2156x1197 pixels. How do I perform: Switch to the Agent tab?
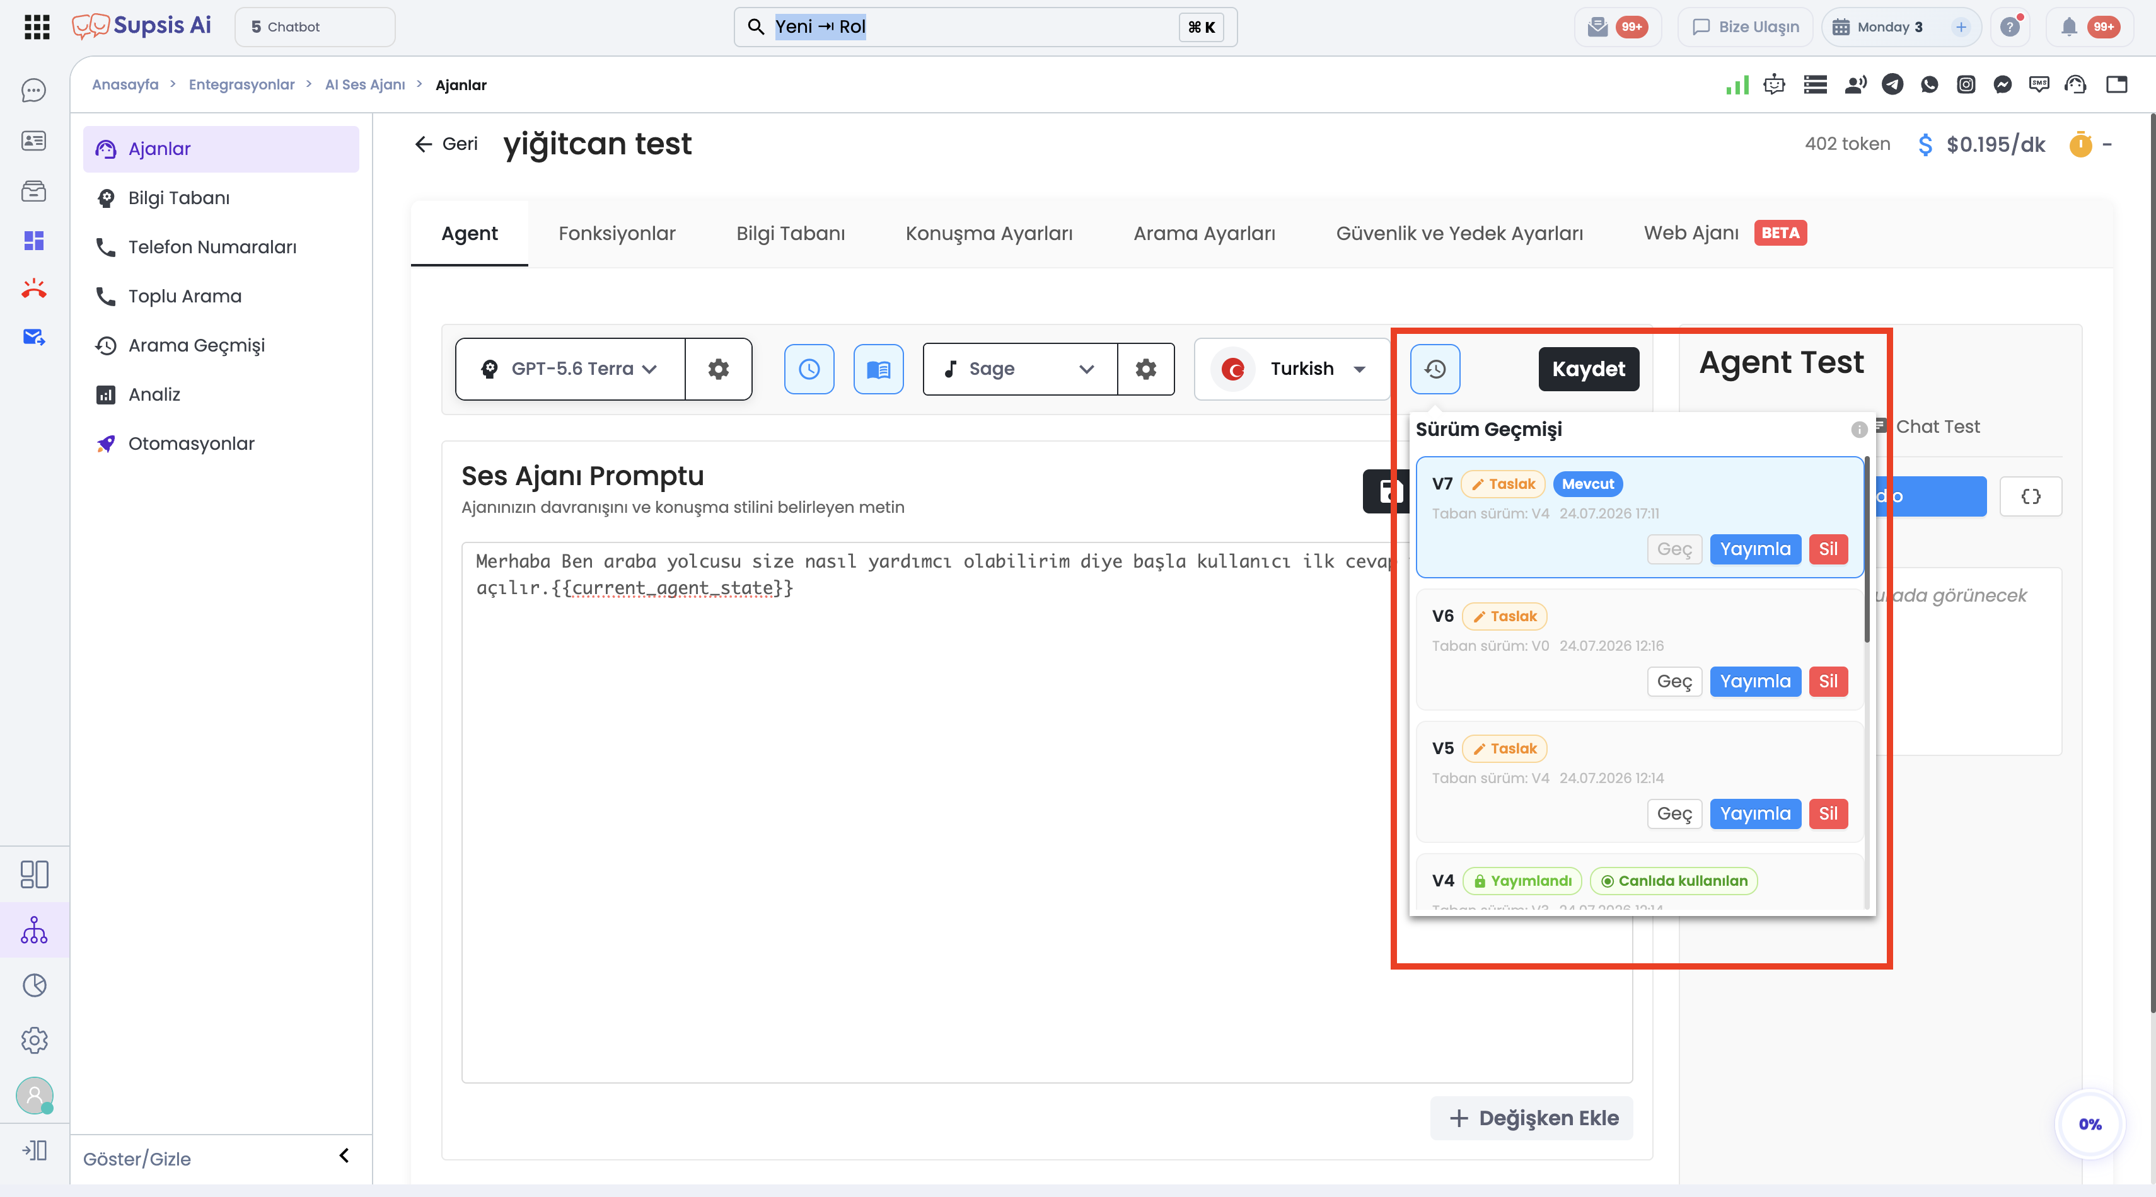coord(470,233)
